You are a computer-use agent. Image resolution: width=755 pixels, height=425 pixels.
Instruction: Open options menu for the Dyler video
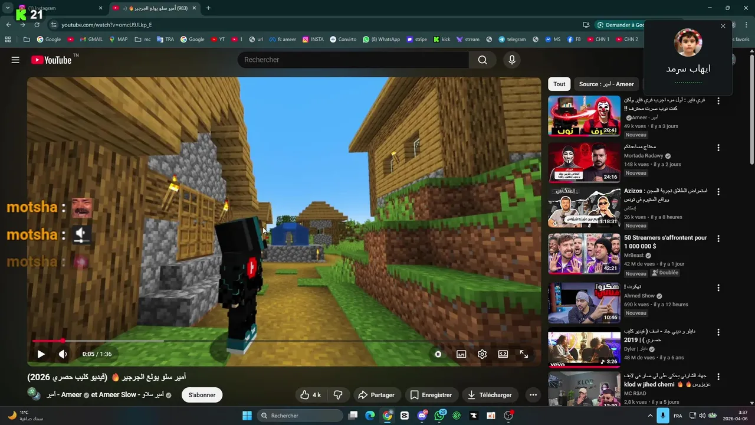coord(718,333)
